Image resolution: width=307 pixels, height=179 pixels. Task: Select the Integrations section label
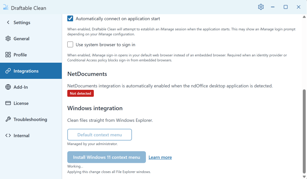[x=26, y=71]
